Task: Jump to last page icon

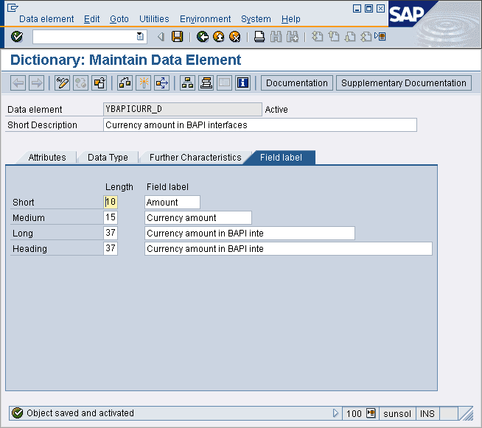Action: (366, 37)
